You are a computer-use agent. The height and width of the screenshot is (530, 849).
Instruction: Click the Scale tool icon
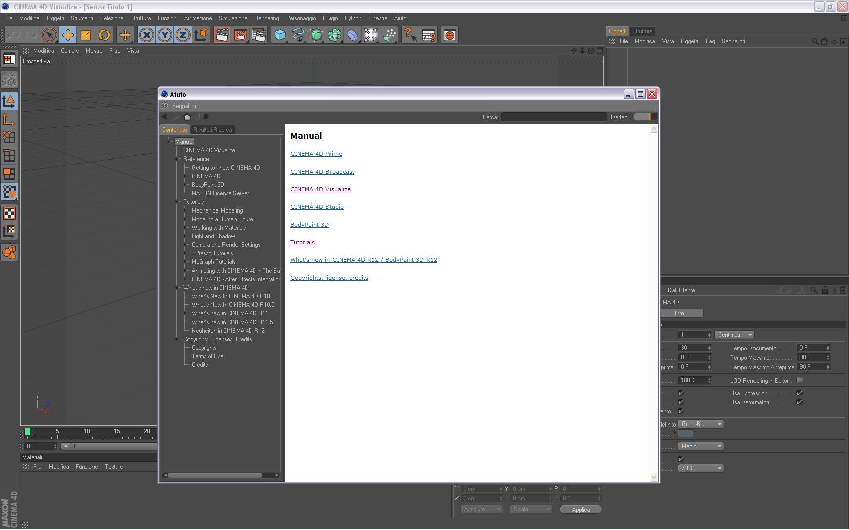click(86, 35)
